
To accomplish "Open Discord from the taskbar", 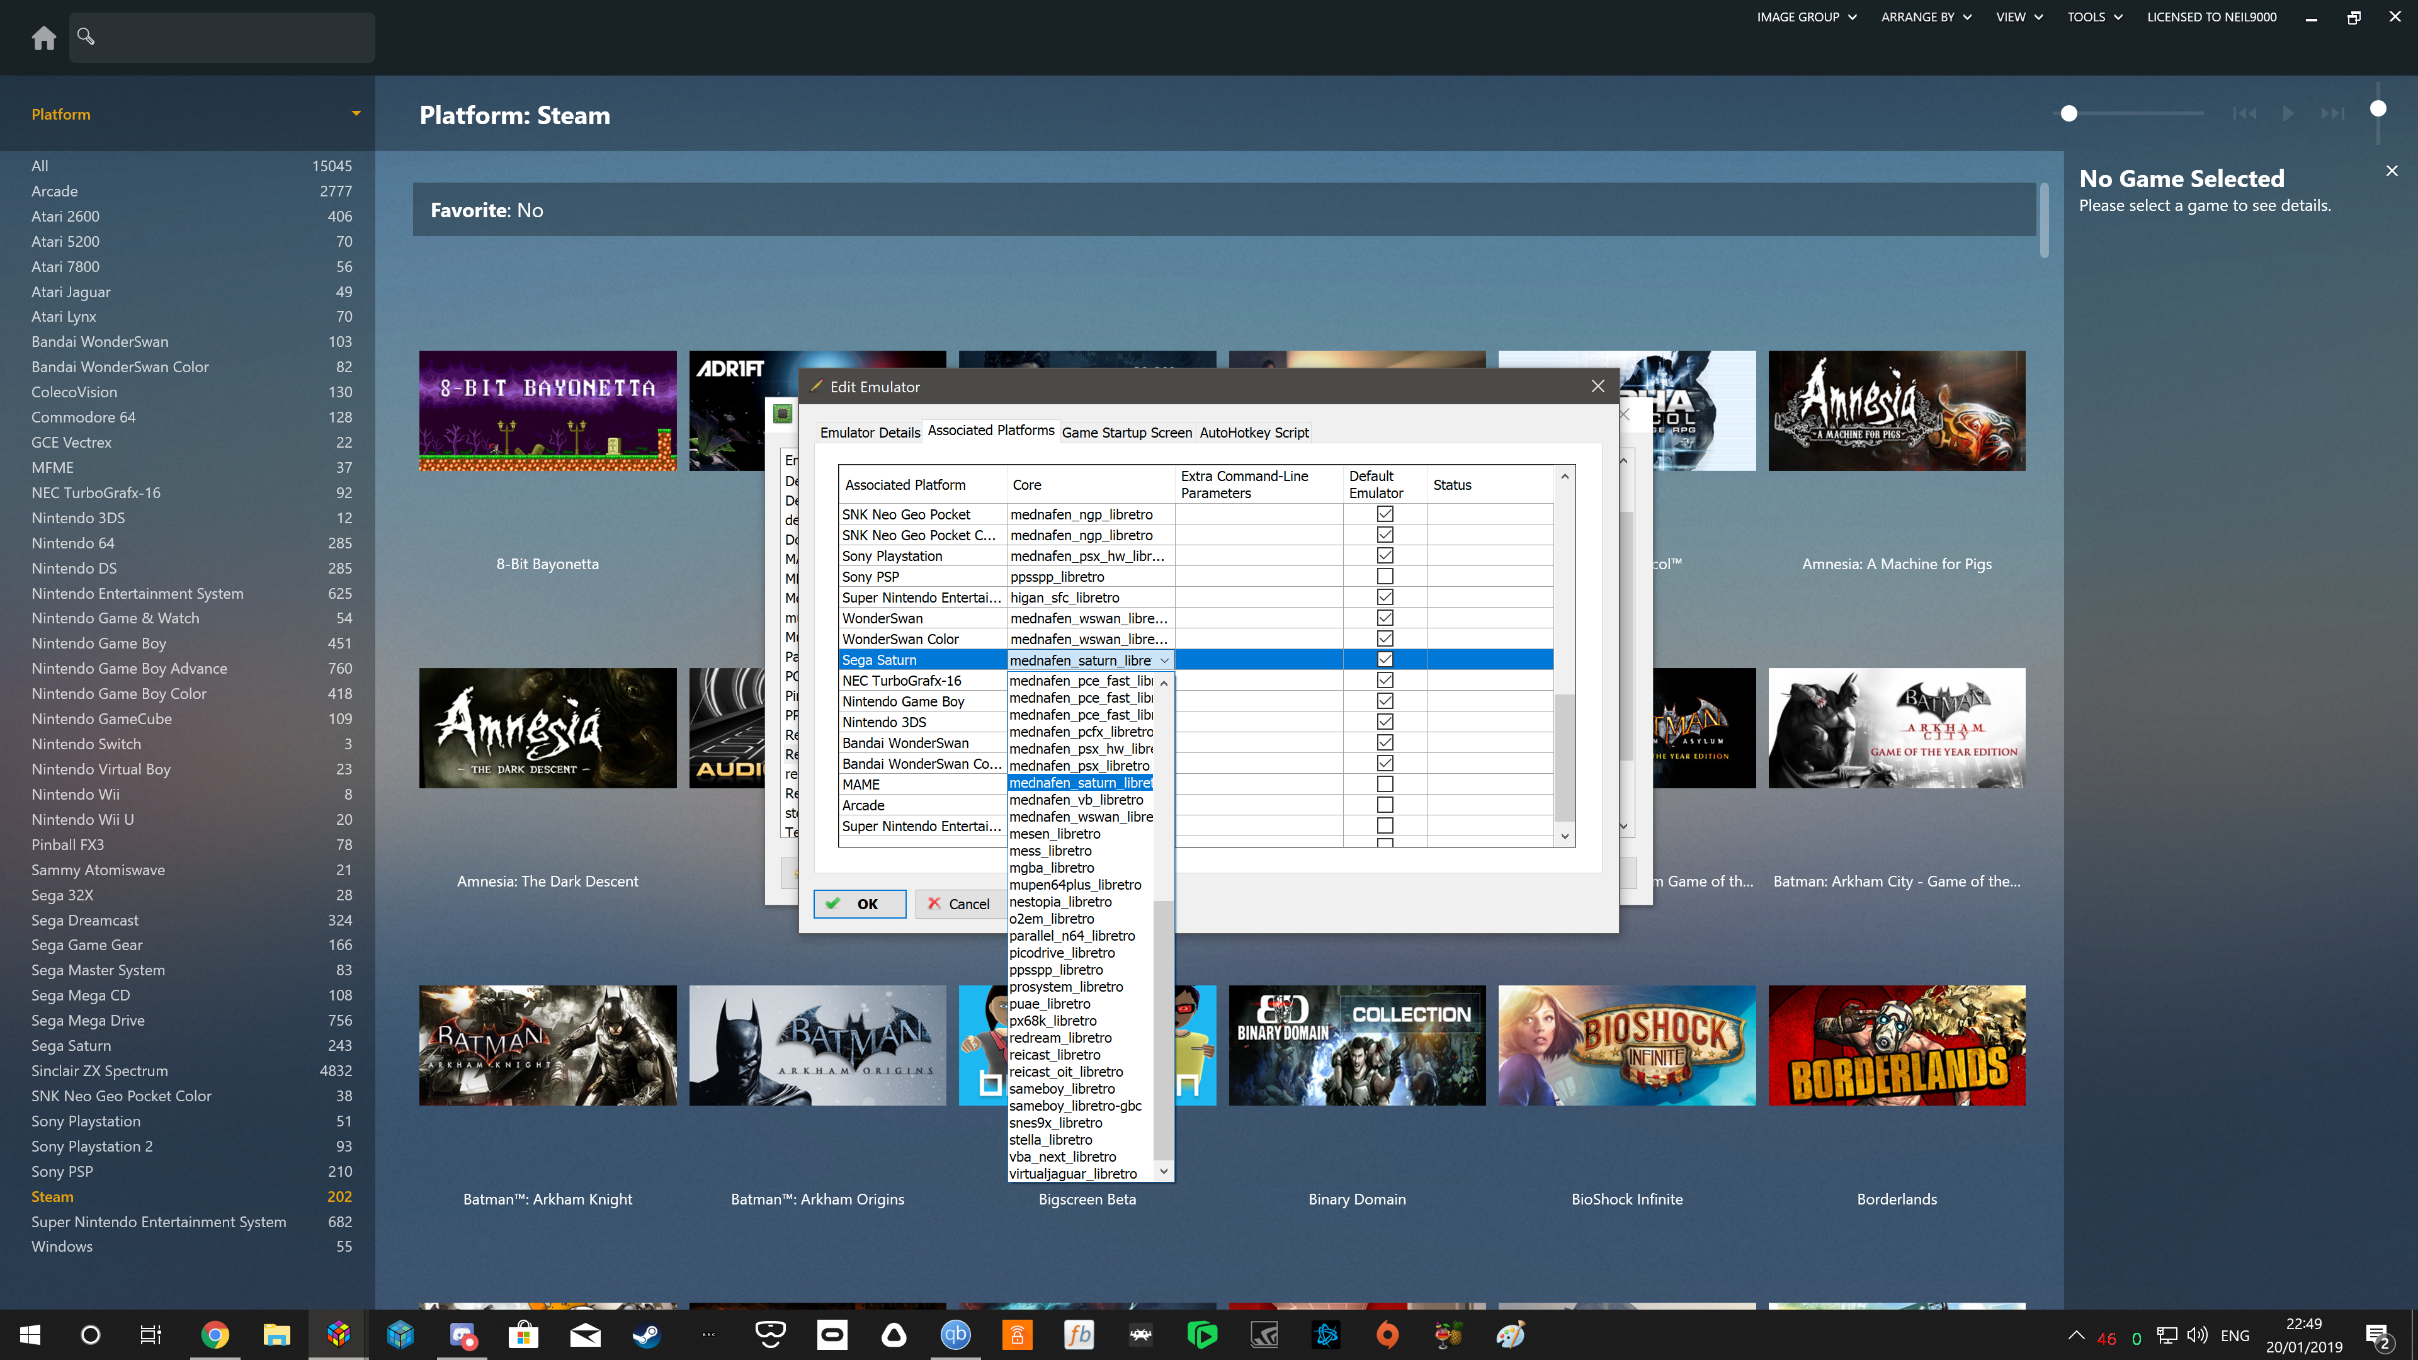I will (463, 1335).
